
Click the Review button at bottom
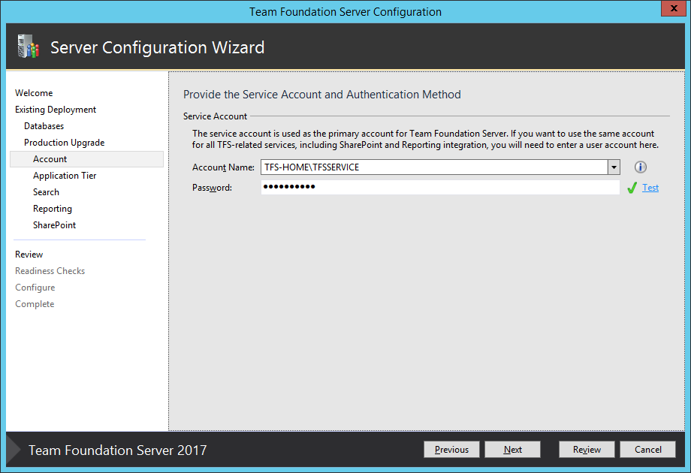click(x=587, y=449)
